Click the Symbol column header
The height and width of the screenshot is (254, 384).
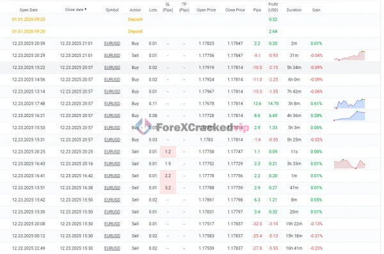(x=112, y=10)
